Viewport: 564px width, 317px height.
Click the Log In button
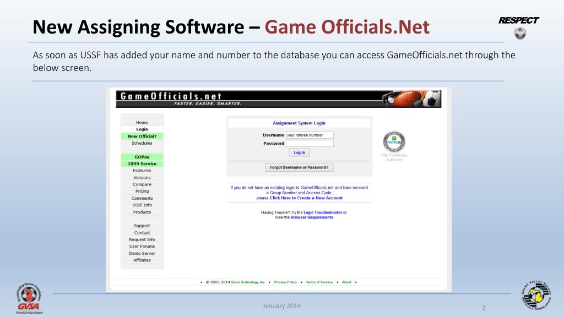point(299,153)
